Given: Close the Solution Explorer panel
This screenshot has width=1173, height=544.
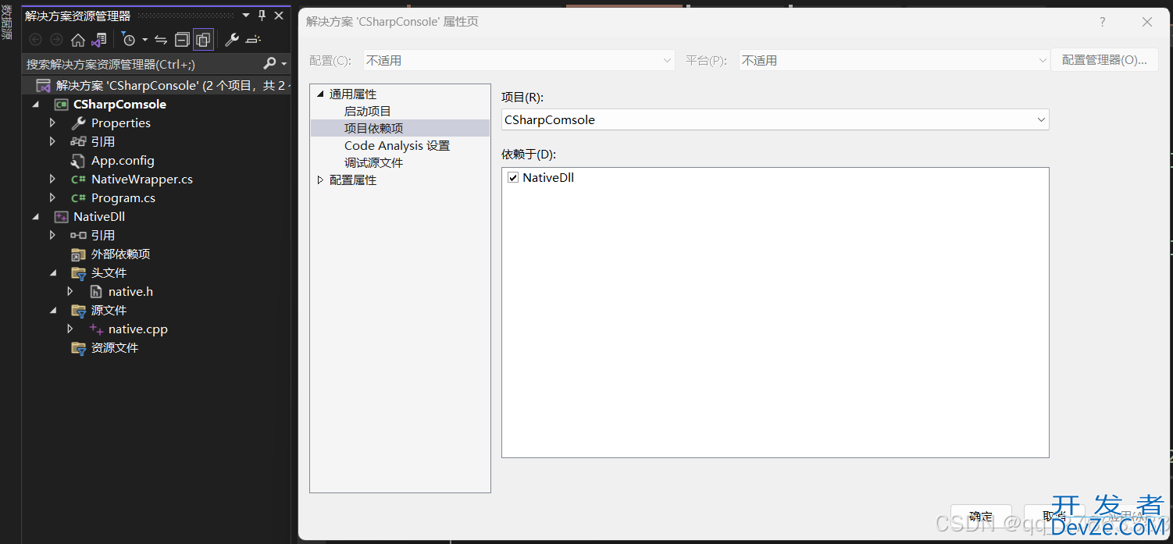Looking at the screenshot, I should (x=278, y=16).
